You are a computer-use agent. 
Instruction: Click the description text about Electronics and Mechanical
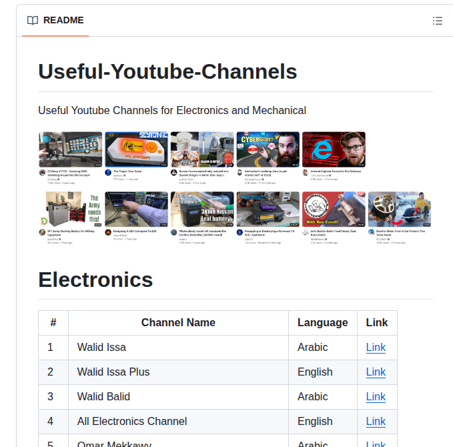[172, 110]
